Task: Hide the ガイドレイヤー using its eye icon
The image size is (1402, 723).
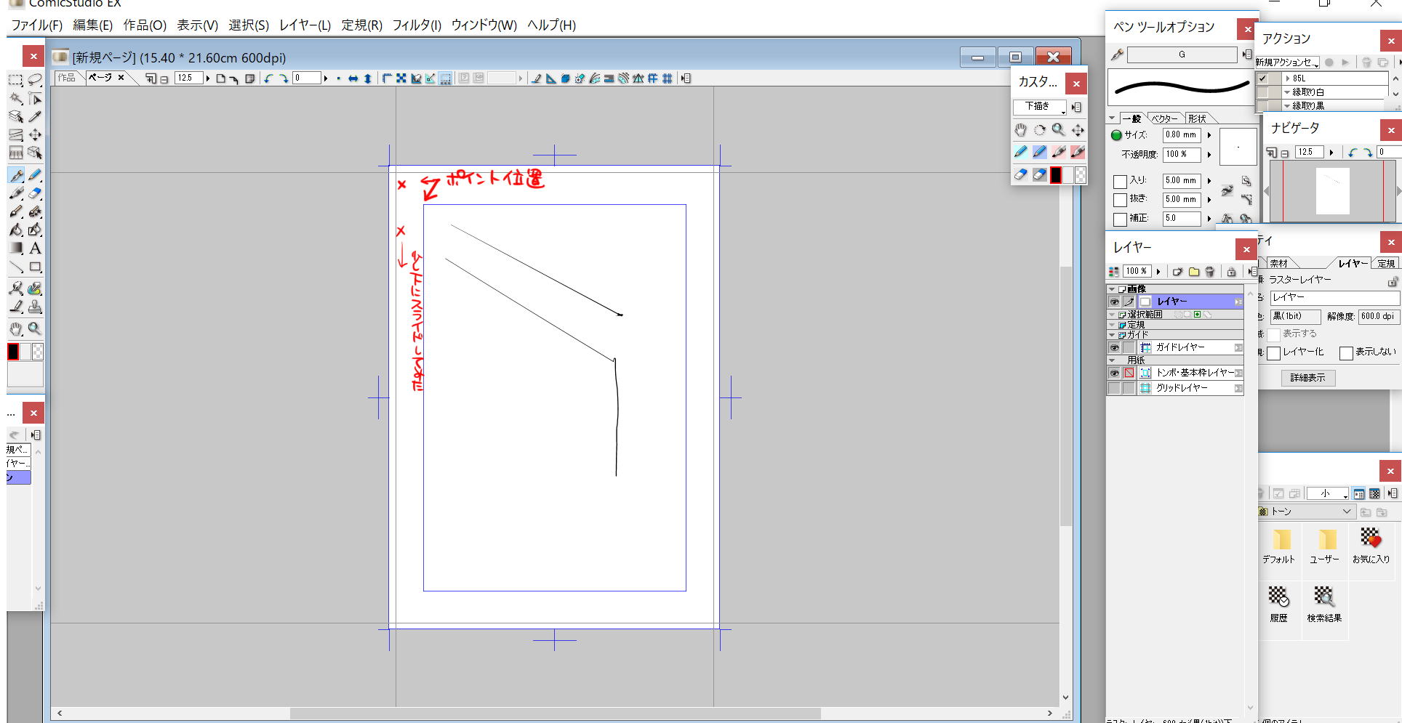Action: (x=1114, y=348)
